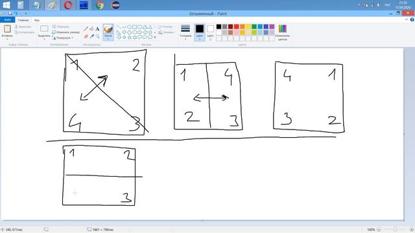The height and width of the screenshot is (233, 415).
Task: Switch to the View (Вид) tab
Action: coord(37,20)
